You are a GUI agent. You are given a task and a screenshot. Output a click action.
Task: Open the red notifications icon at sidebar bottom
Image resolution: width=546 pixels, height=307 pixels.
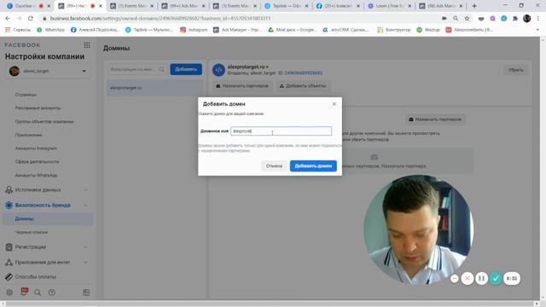24,292
